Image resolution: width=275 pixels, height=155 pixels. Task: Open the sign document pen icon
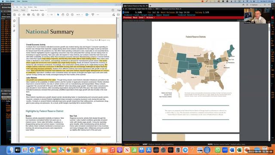pos(113,15)
